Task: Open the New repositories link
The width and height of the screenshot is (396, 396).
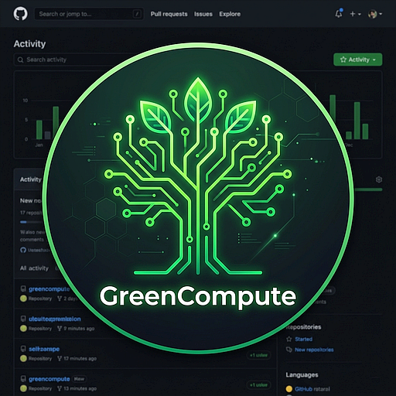Action: coord(314,350)
